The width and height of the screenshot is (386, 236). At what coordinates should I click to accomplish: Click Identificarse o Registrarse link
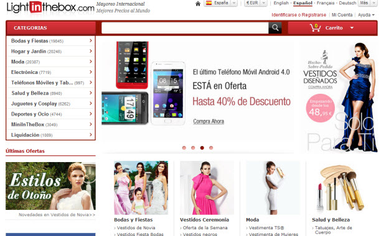299,15
